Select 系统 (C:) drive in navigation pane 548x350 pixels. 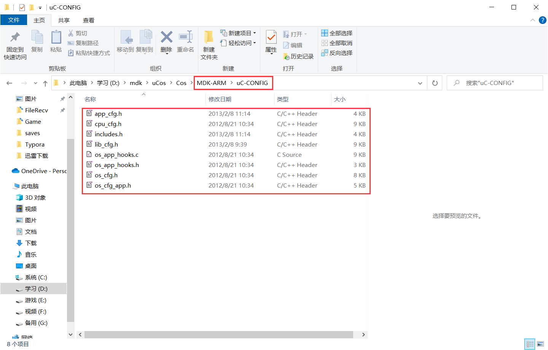click(36, 277)
